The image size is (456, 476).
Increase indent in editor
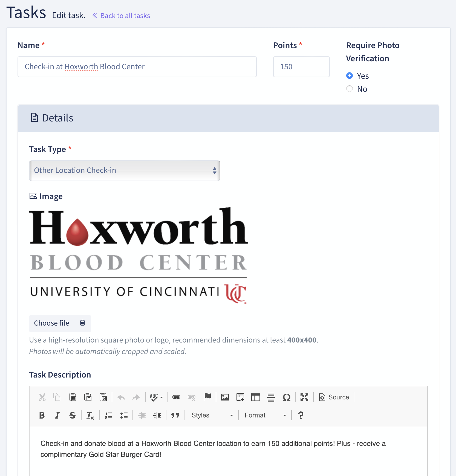(x=157, y=415)
